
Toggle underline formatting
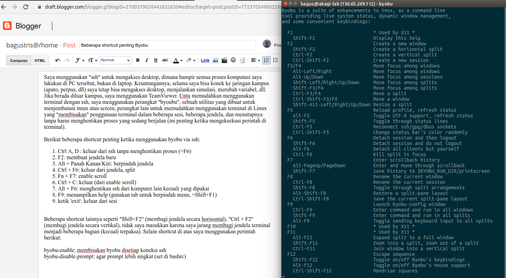click(x=156, y=60)
